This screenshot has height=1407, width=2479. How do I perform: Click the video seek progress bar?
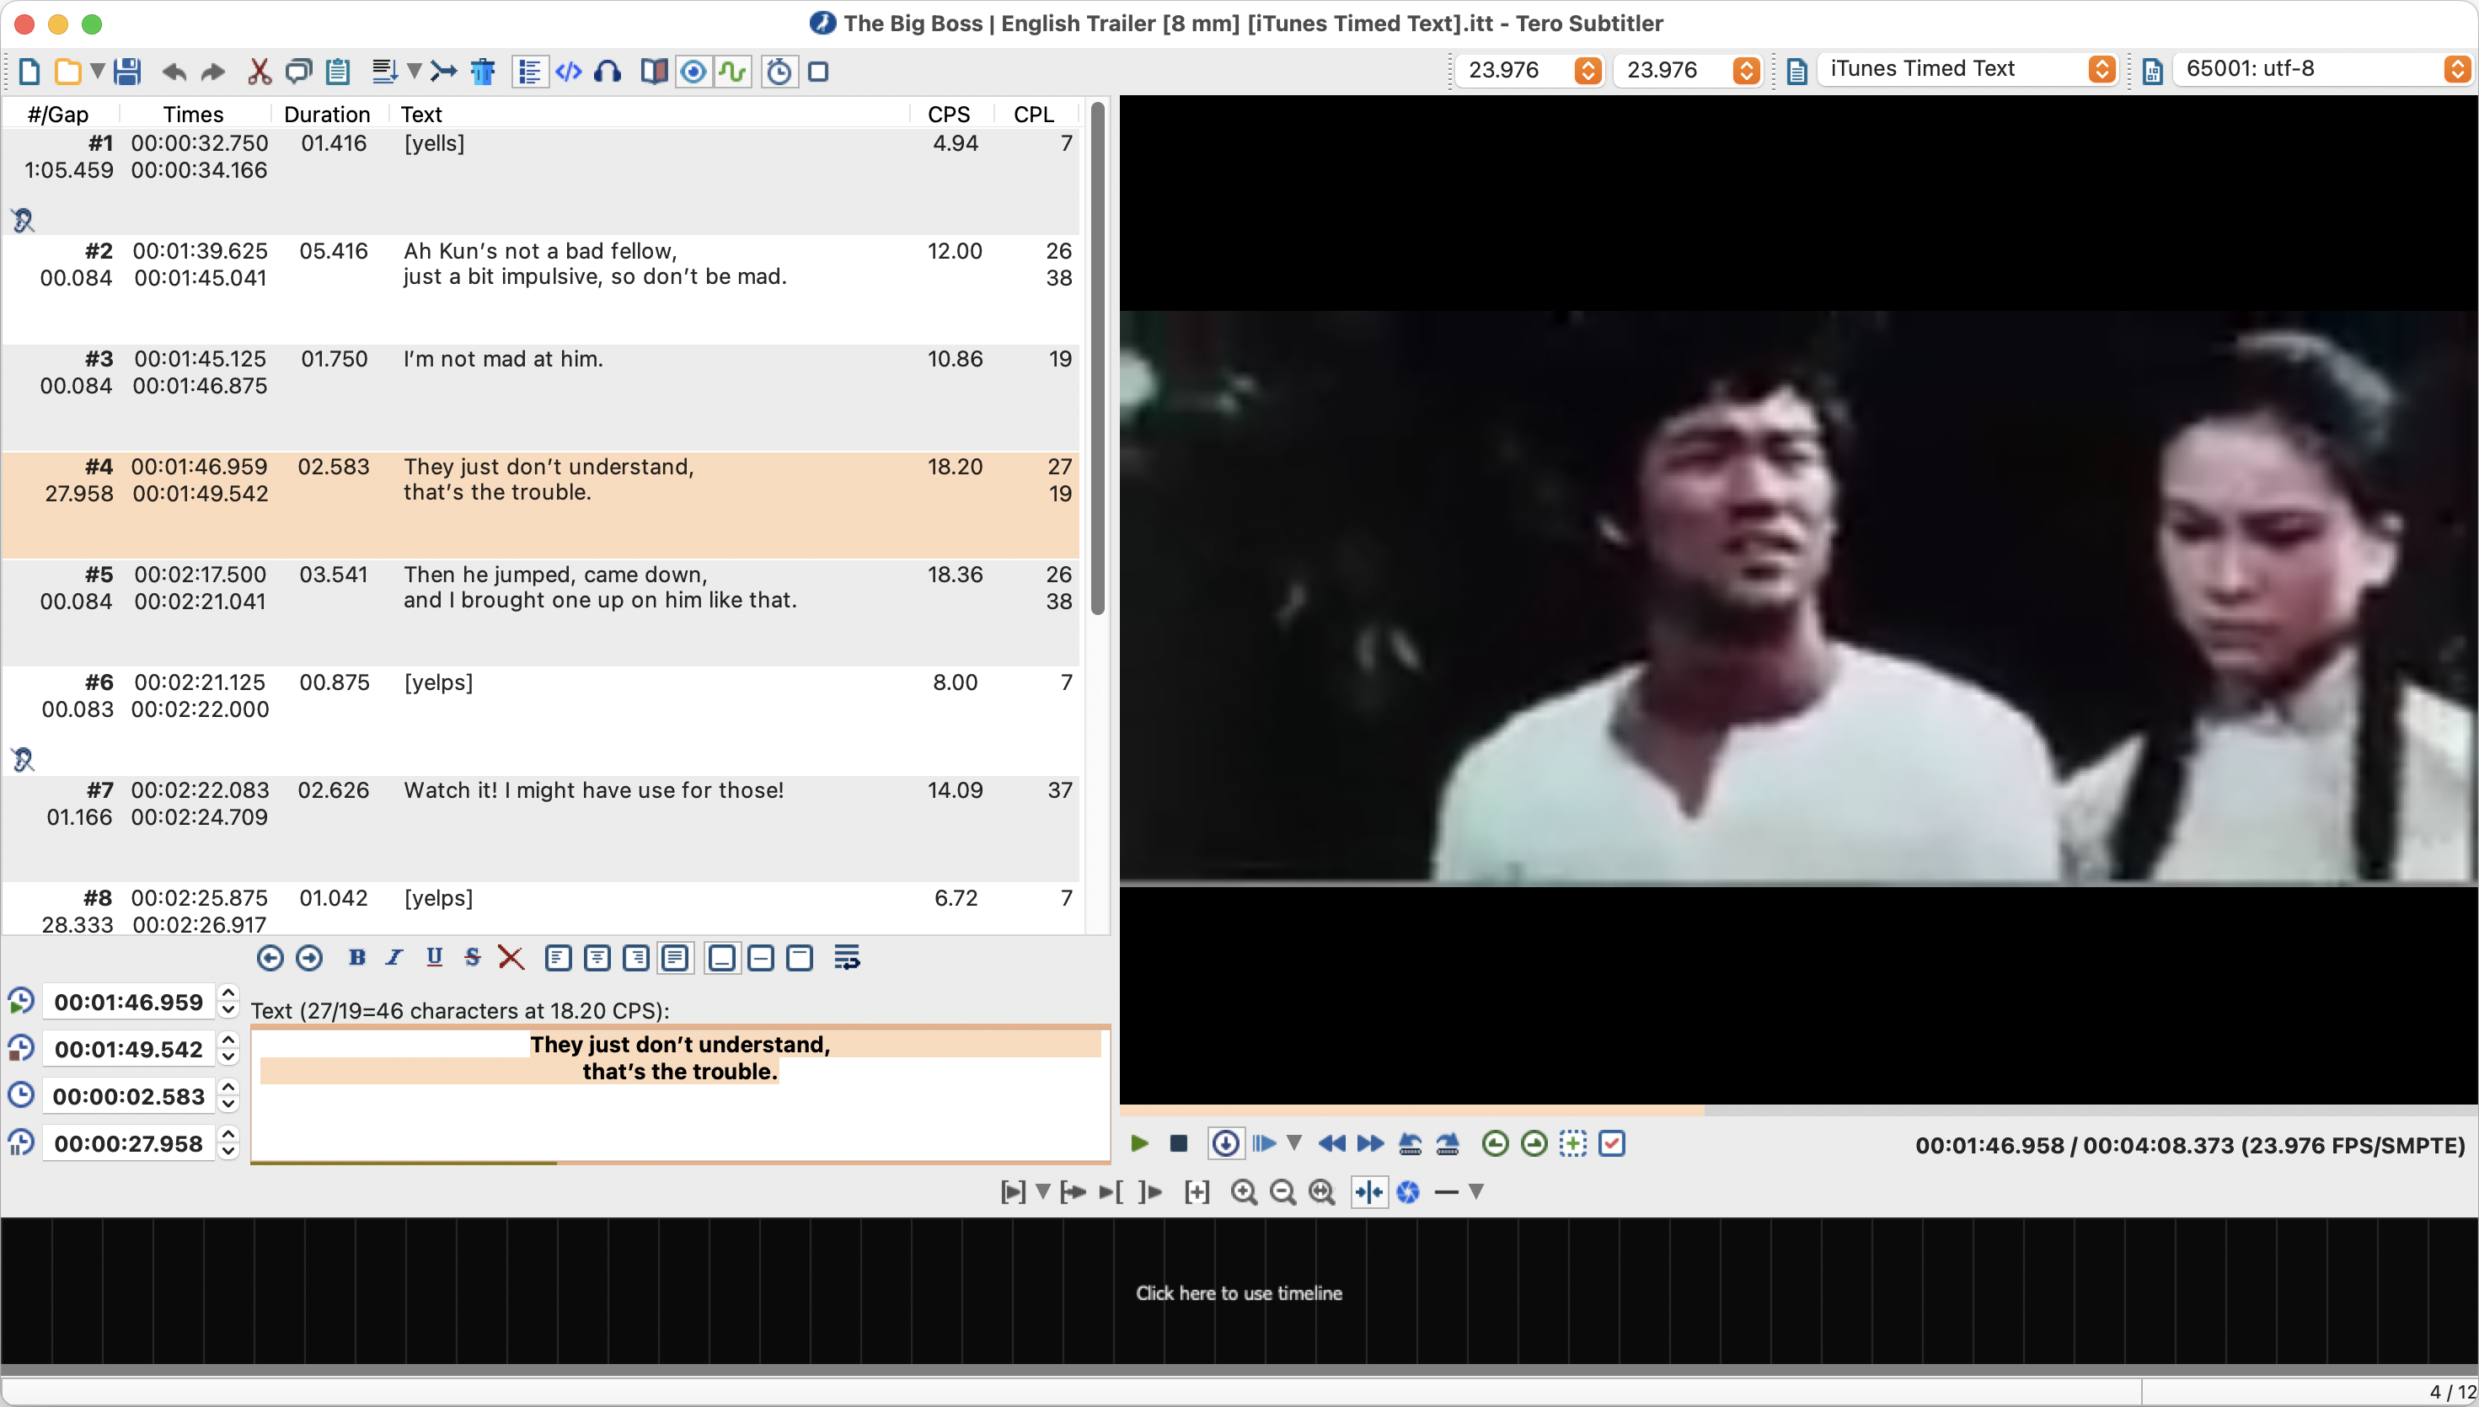[x=1797, y=1110]
